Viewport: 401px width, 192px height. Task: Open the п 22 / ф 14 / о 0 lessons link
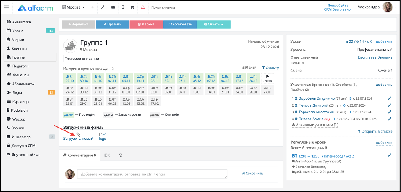coord(359,41)
